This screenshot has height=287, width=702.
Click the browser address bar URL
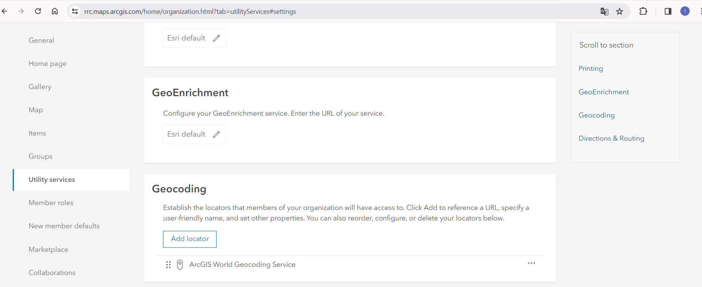pos(190,12)
